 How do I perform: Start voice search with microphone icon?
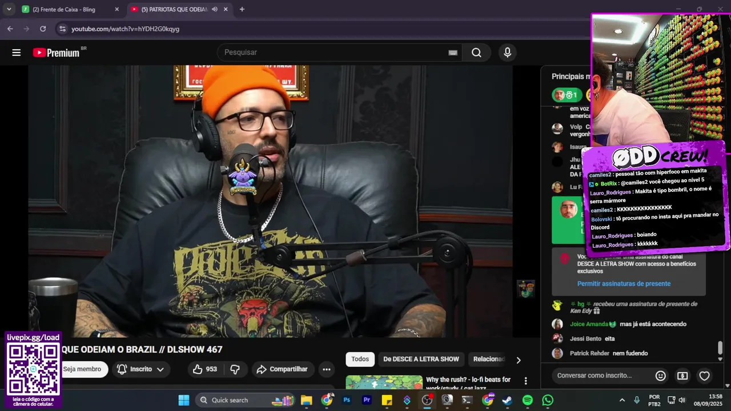(507, 53)
